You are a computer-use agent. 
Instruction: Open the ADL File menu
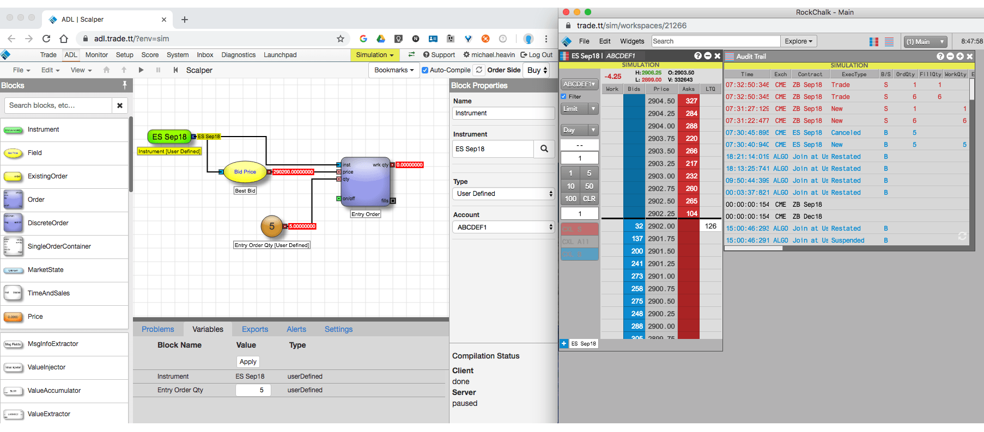(x=21, y=70)
